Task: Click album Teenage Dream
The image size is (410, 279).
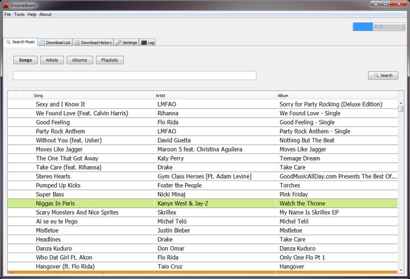Action: tap(300, 158)
